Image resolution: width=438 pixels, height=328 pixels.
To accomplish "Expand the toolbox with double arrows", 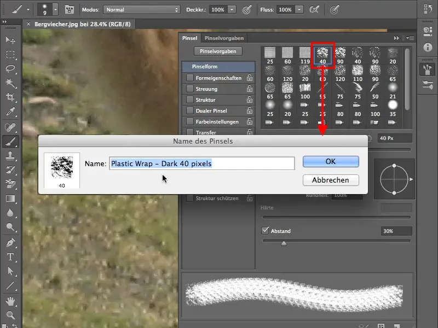I will 4,22.
